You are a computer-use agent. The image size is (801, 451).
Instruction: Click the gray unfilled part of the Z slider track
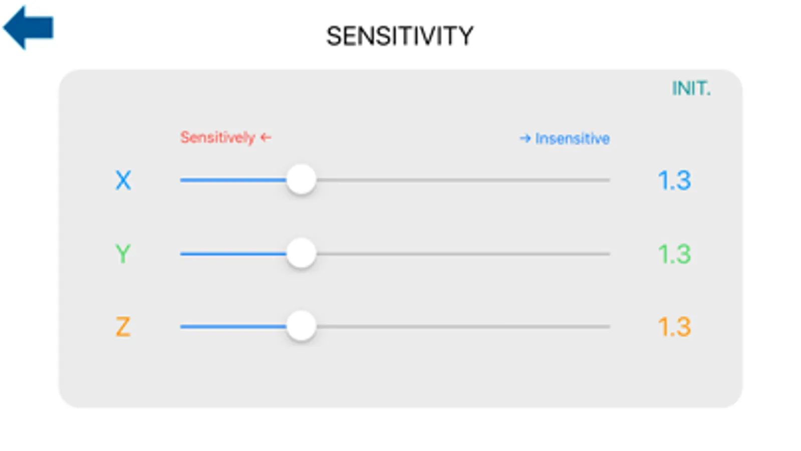461,327
